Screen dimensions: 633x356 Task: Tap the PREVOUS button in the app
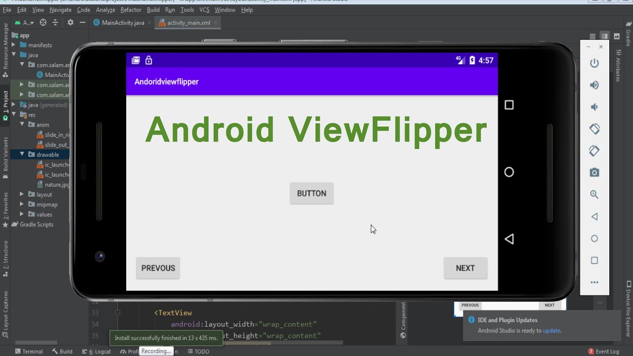158,268
